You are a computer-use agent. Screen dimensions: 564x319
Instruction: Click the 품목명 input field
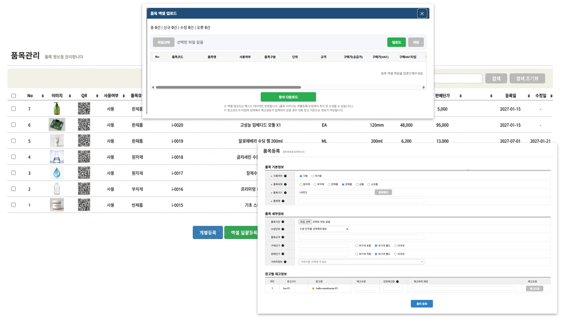point(361,201)
